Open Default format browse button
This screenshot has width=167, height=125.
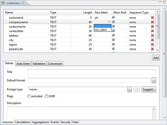pyautogui.click(x=154, y=80)
